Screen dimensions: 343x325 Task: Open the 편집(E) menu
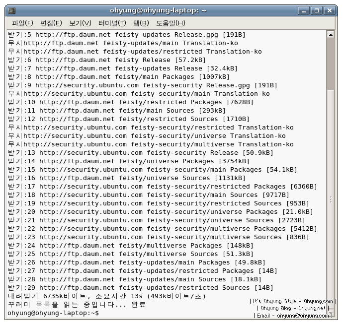(51, 23)
